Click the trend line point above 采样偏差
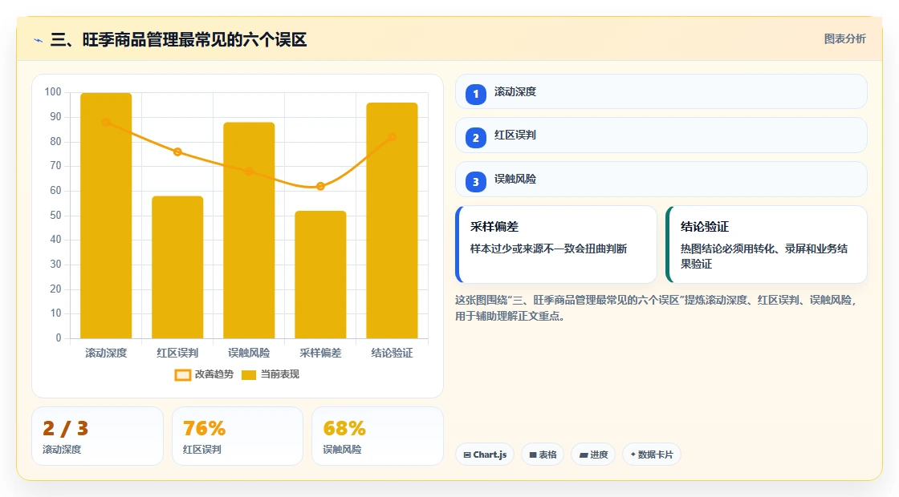The width and height of the screenshot is (899, 497). point(320,186)
